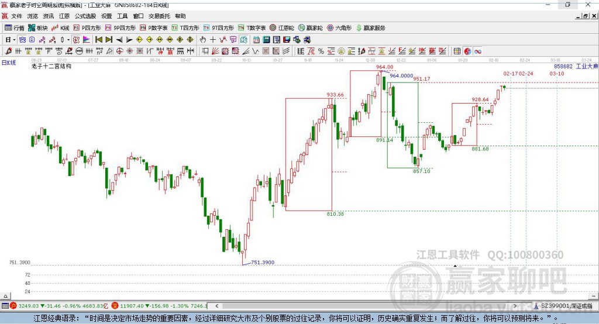Step back with the left triangle icon

(x=119, y=40)
